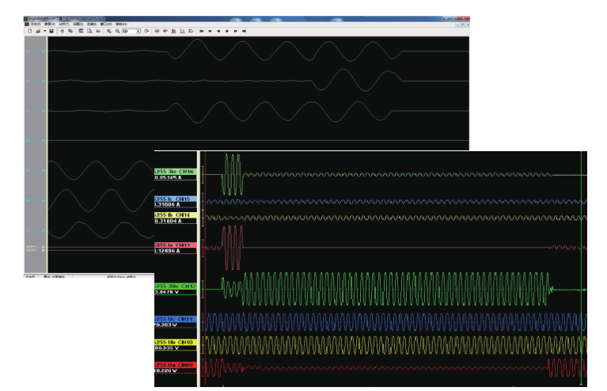
Task: Jump to first record playback button
Action: tap(202, 31)
